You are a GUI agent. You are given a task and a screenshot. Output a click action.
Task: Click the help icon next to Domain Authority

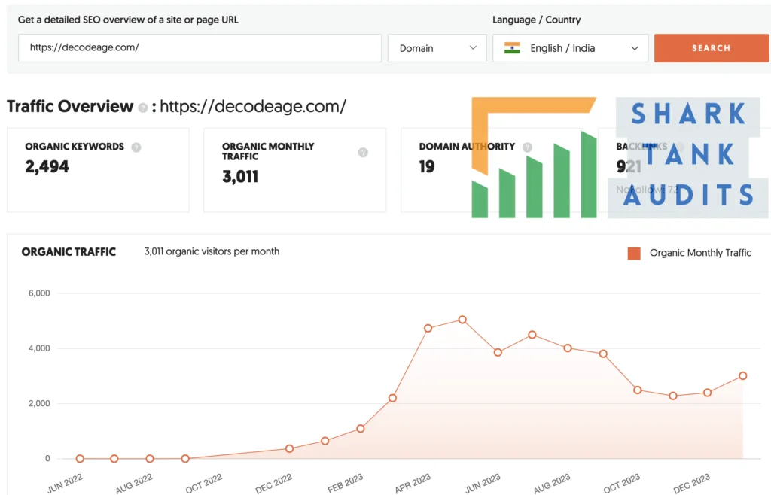(x=527, y=147)
